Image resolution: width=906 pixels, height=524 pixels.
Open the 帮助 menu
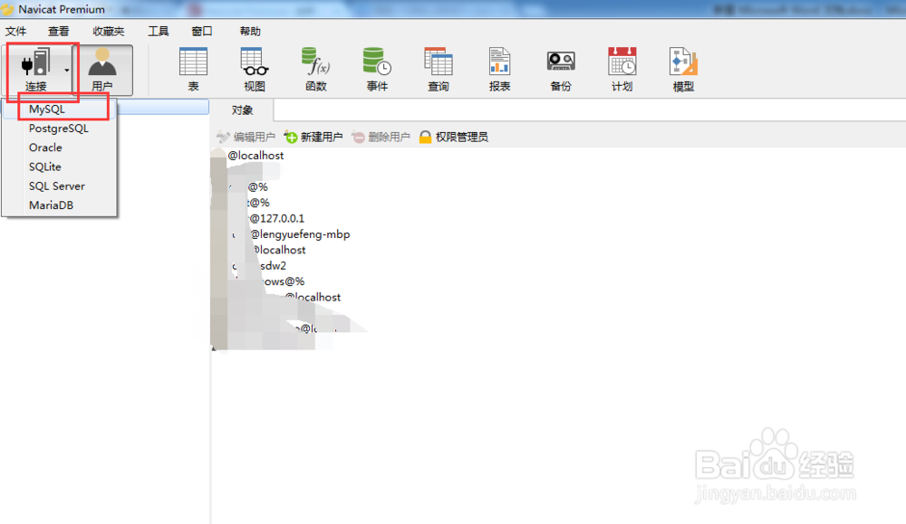250,31
